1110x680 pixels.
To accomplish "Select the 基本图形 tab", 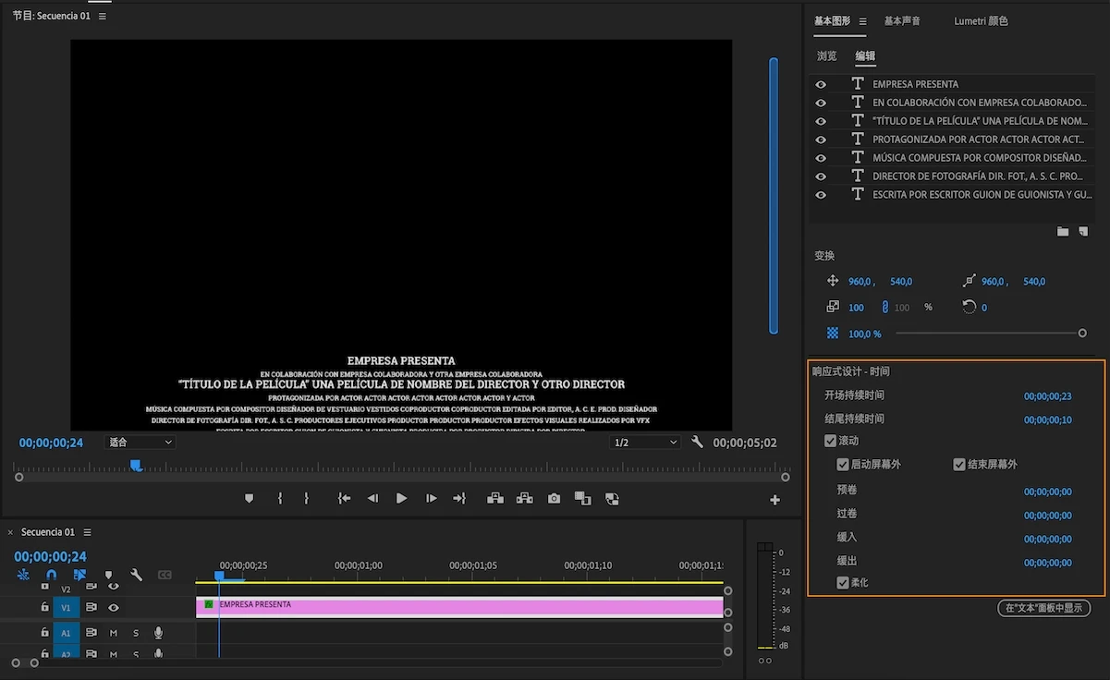I will [x=832, y=21].
